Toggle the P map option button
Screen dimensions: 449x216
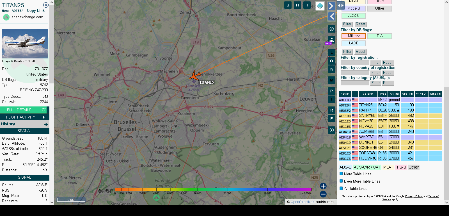point(332,91)
